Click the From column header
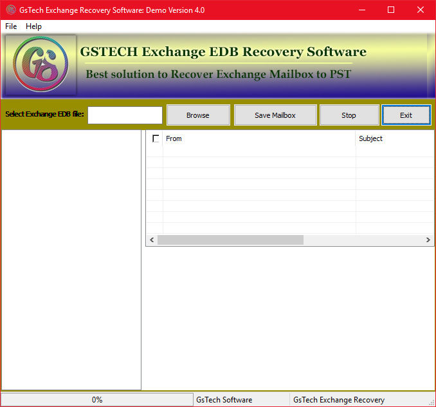The image size is (436, 407). pyautogui.click(x=259, y=138)
